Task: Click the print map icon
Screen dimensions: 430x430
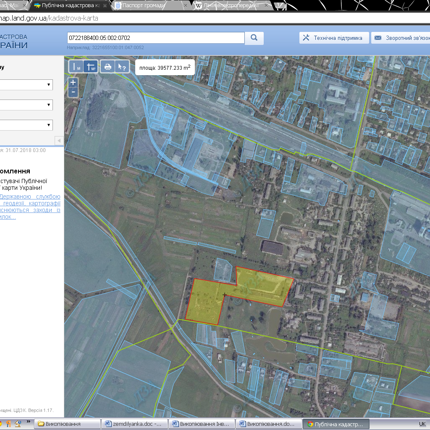Action: (x=107, y=66)
